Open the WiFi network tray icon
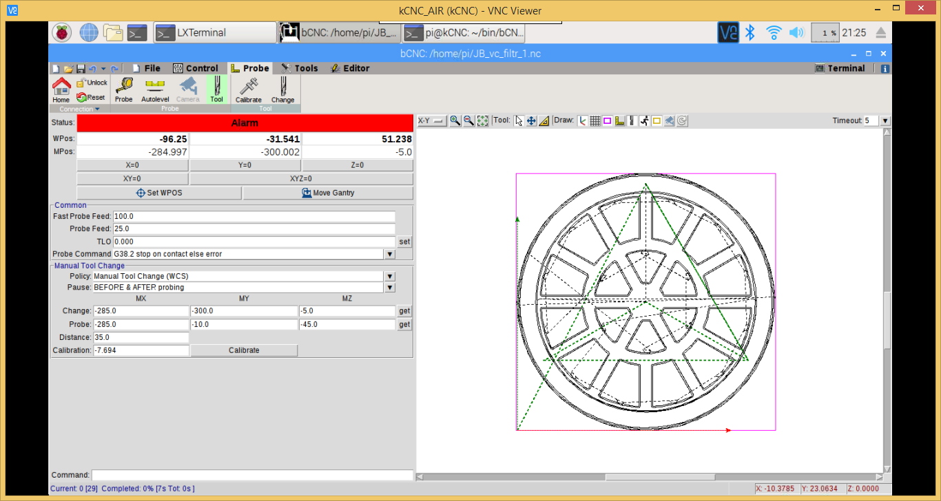 coord(774,32)
